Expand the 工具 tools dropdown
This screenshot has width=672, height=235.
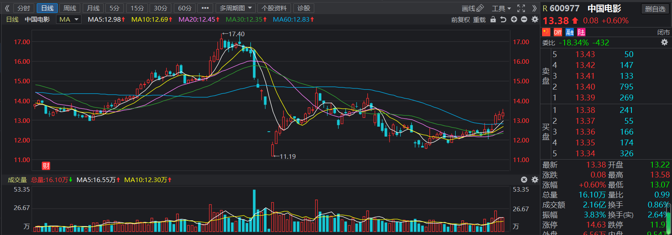[x=501, y=8]
